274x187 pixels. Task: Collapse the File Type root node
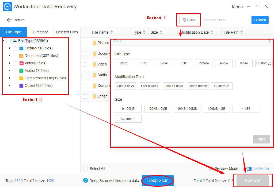3,41
